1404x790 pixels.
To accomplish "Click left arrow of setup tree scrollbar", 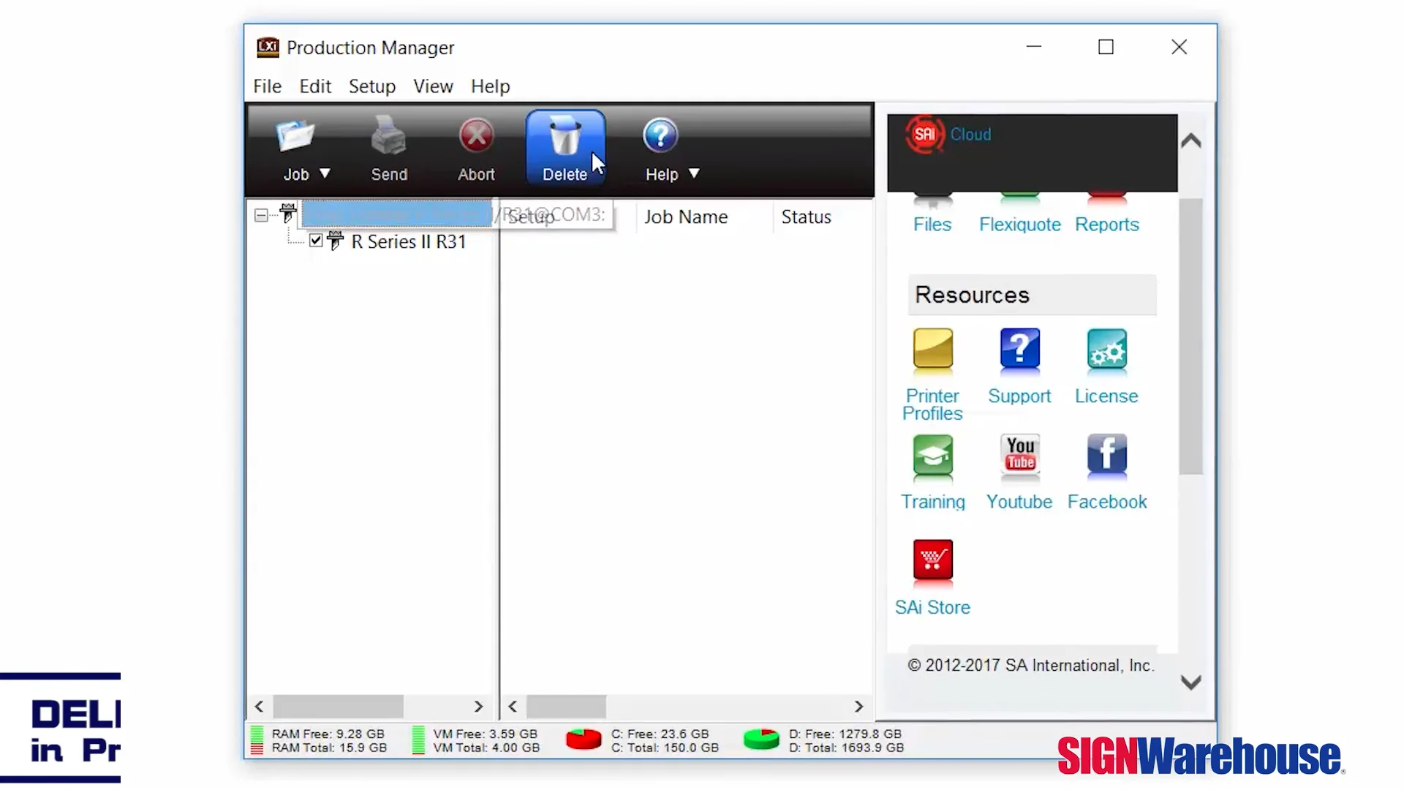I will point(259,707).
